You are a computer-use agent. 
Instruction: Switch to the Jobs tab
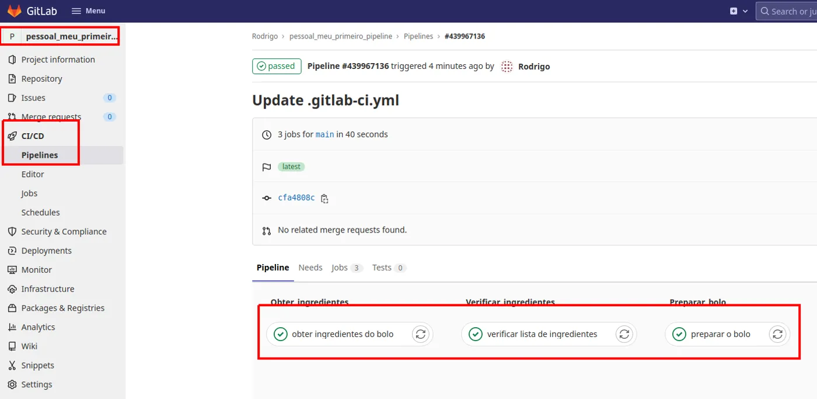347,268
